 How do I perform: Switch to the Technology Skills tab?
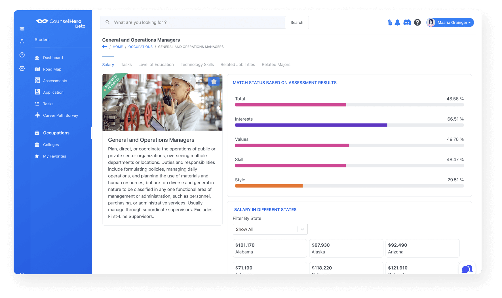(197, 65)
